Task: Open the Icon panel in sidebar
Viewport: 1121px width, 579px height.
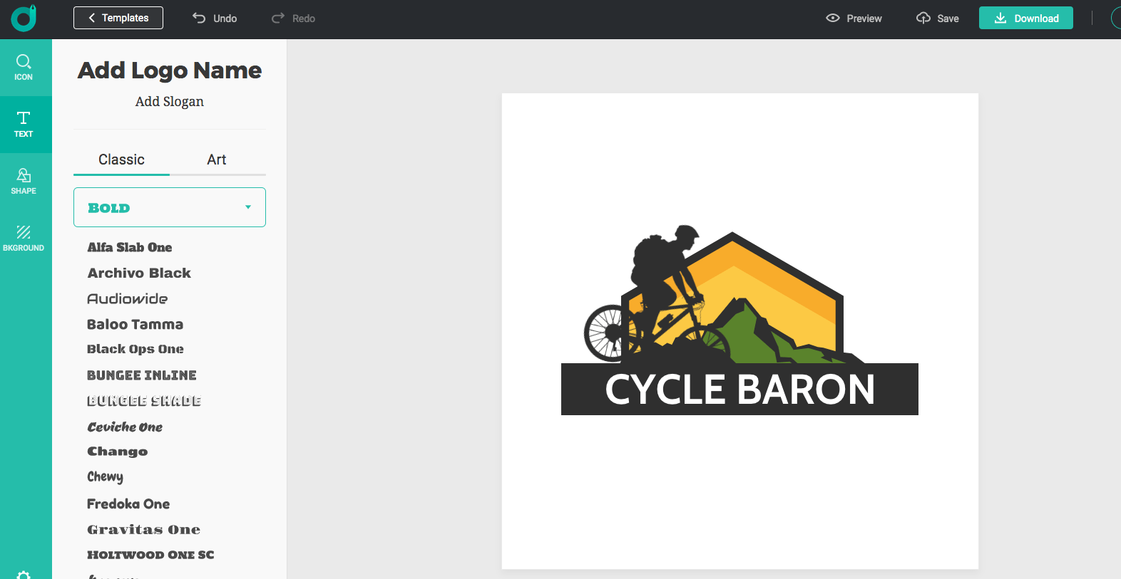Action: [x=24, y=68]
